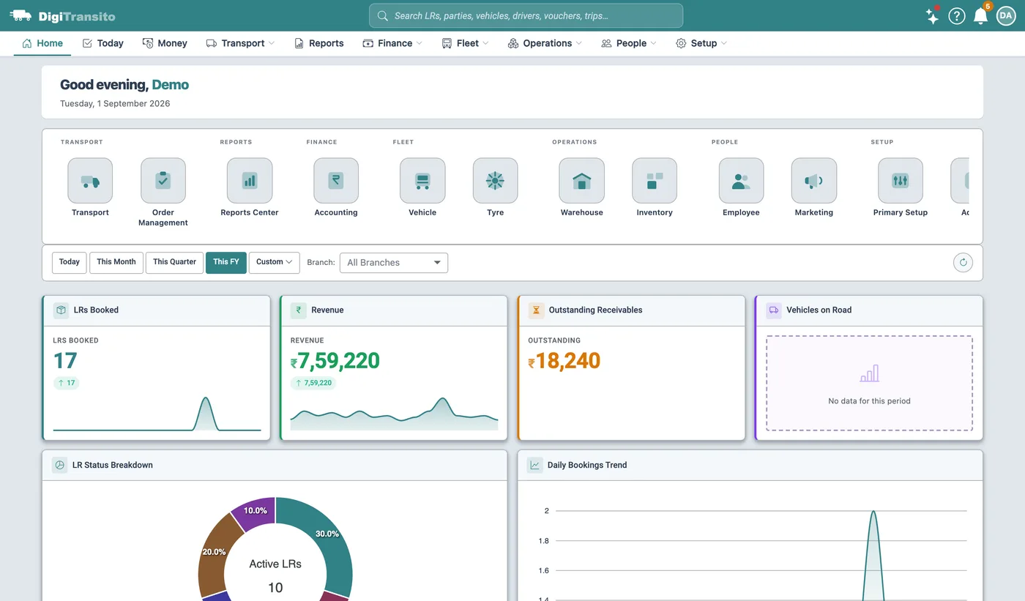Open the Reports Center icon
Viewport: 1025px width, 601px height.
(x=250, y=181)
